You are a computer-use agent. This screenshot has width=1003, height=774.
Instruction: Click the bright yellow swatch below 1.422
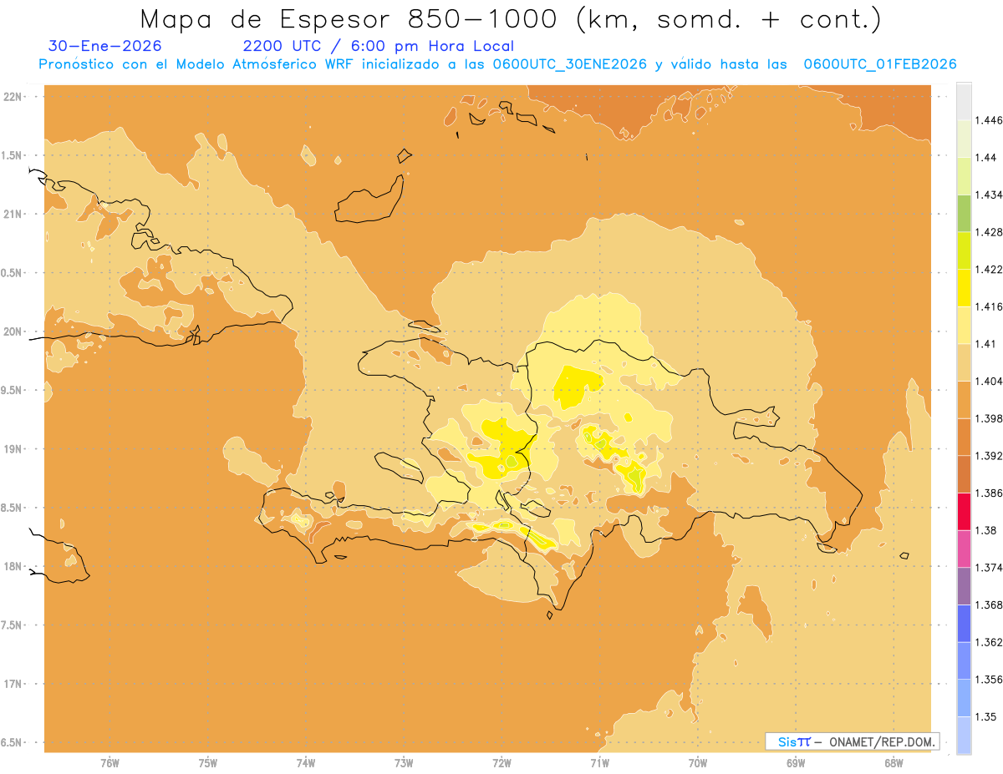[964, 287]
